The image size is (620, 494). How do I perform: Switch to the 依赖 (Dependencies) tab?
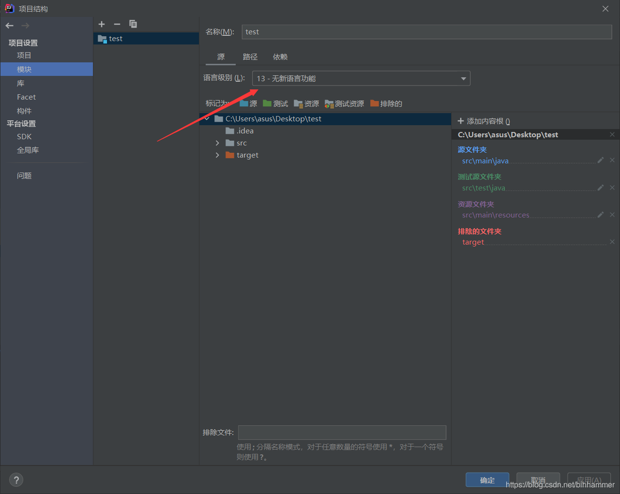(280, 57)
